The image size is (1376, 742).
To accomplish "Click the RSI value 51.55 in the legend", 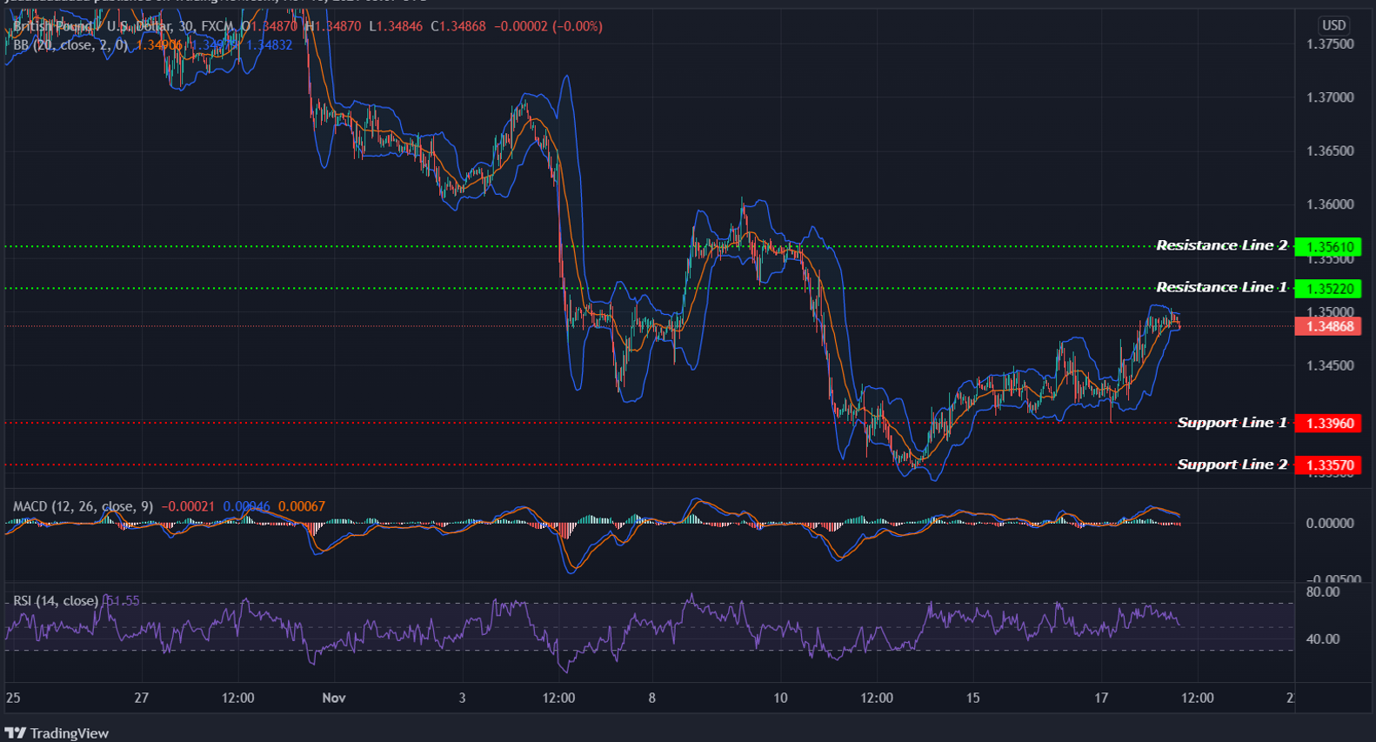I will click(x=122, y=601).
